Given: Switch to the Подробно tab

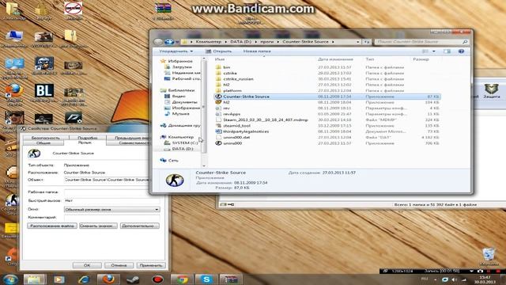Looking at the screenshot, I should (87, 138).
